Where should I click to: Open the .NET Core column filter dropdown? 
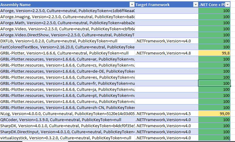point(228,5)
